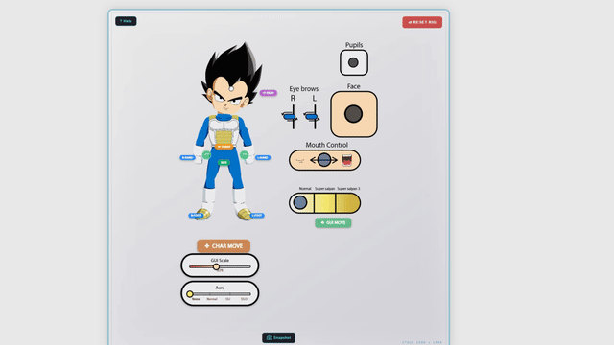
Task: Click the Pupils joystick knob
Action: (353, 62)
